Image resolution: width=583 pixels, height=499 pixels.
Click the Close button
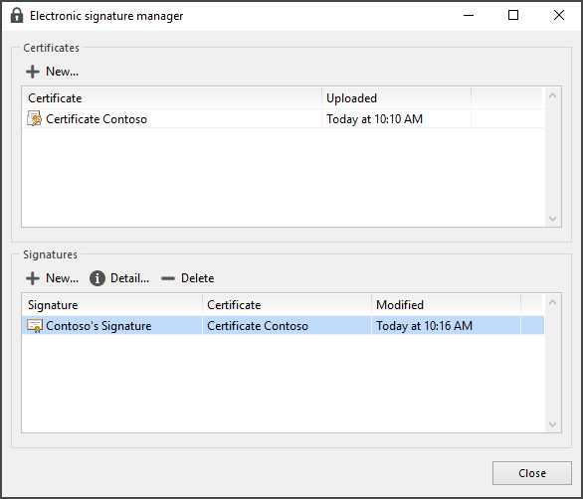coord(532,473)
